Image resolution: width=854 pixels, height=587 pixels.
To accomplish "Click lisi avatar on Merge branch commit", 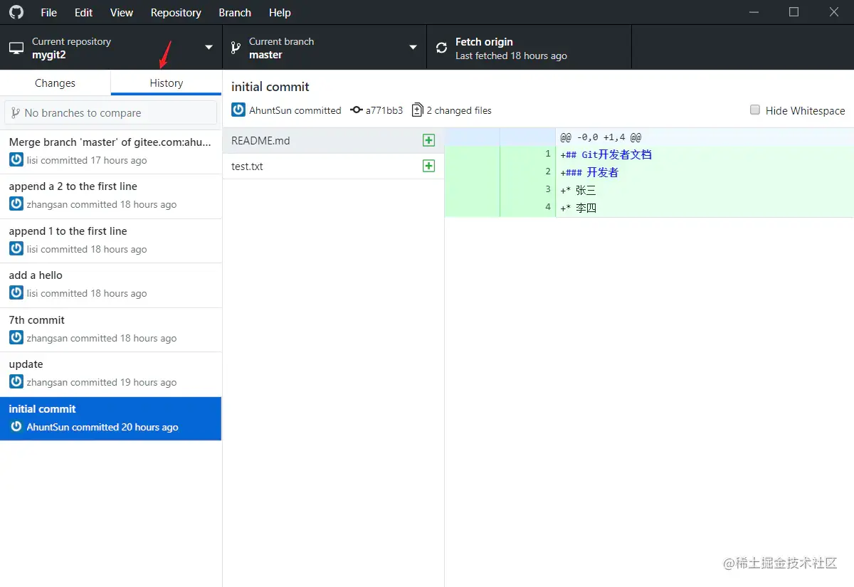I will pos(16,160).
